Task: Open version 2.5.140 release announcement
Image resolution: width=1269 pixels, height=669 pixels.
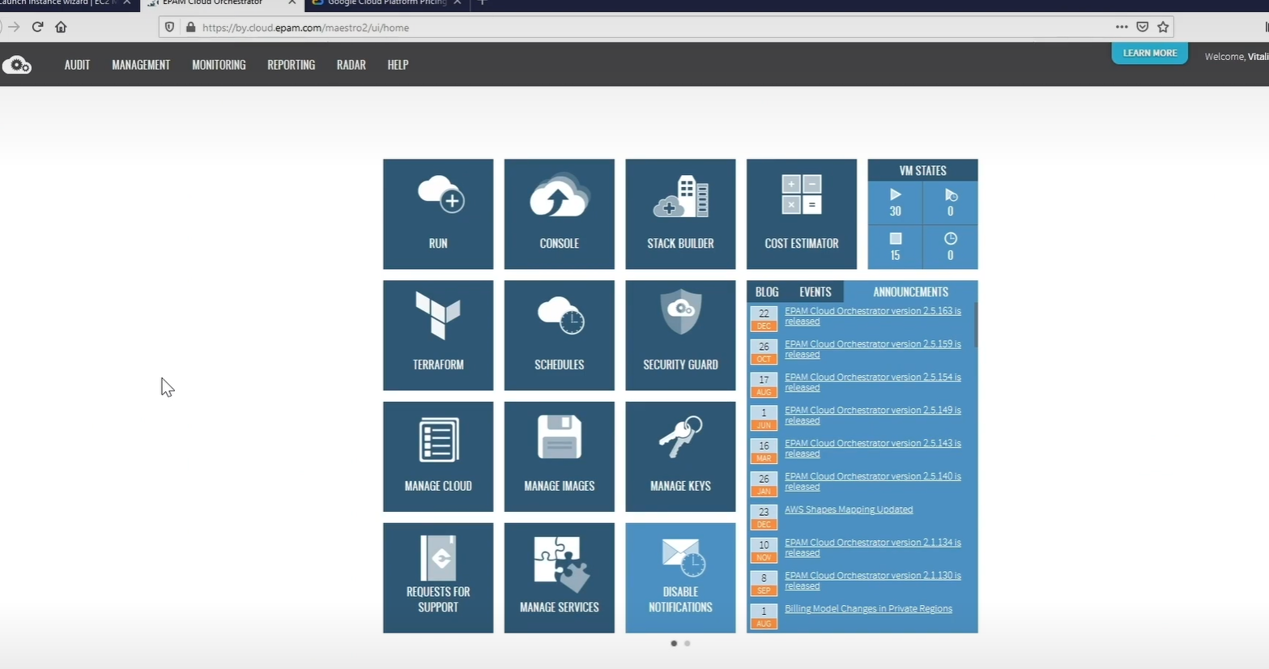Action: coord(873,482)
